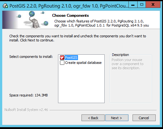The image size is (163, 129).
Task: Minimize the PostGIS installer window
Action: tap(133, 5)
